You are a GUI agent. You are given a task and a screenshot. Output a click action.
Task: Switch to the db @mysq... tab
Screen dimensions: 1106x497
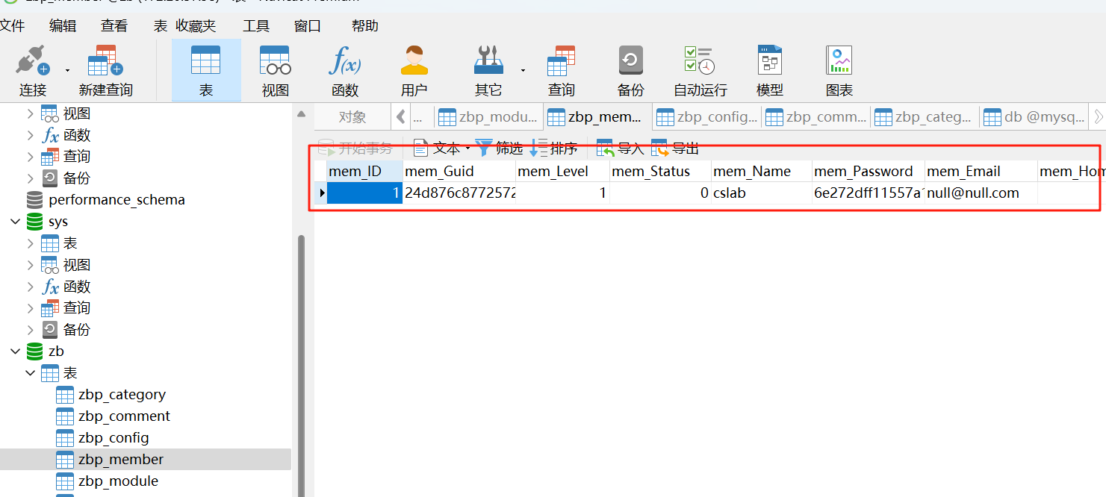coord(1034,117)
